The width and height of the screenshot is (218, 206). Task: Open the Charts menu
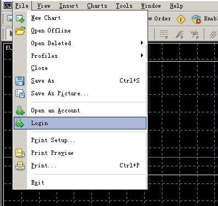point(97,6)
